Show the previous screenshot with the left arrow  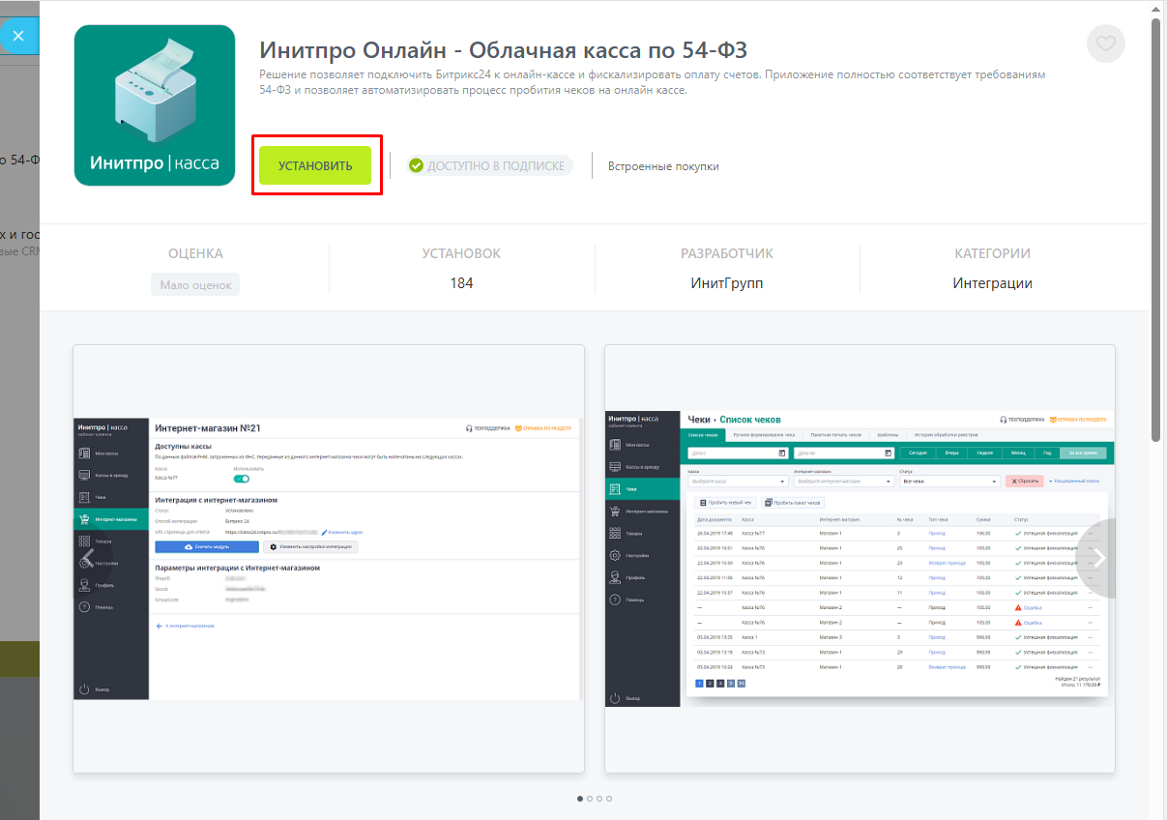[89, 558]
